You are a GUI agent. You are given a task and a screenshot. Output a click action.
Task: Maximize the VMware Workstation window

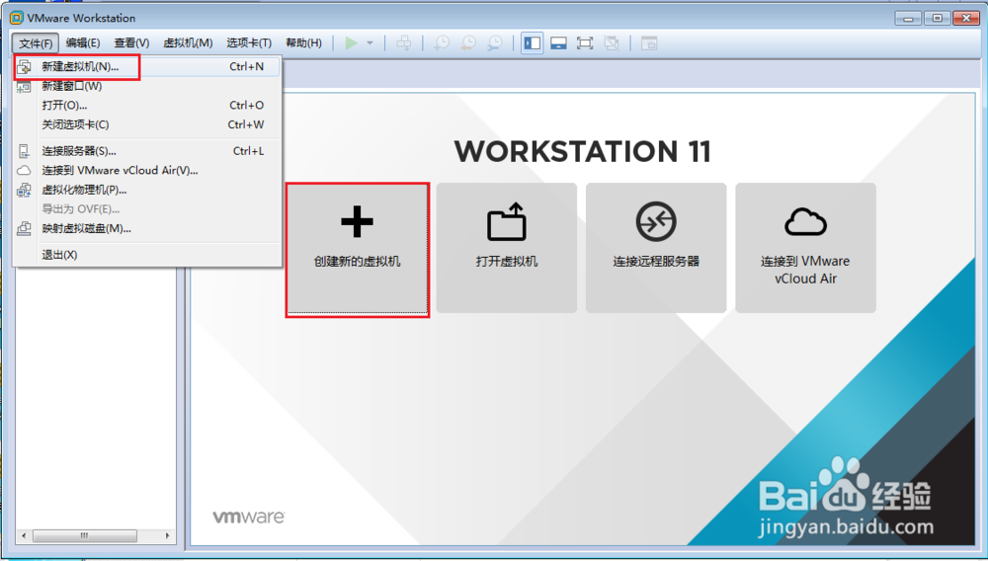click(x=937, y=18)
